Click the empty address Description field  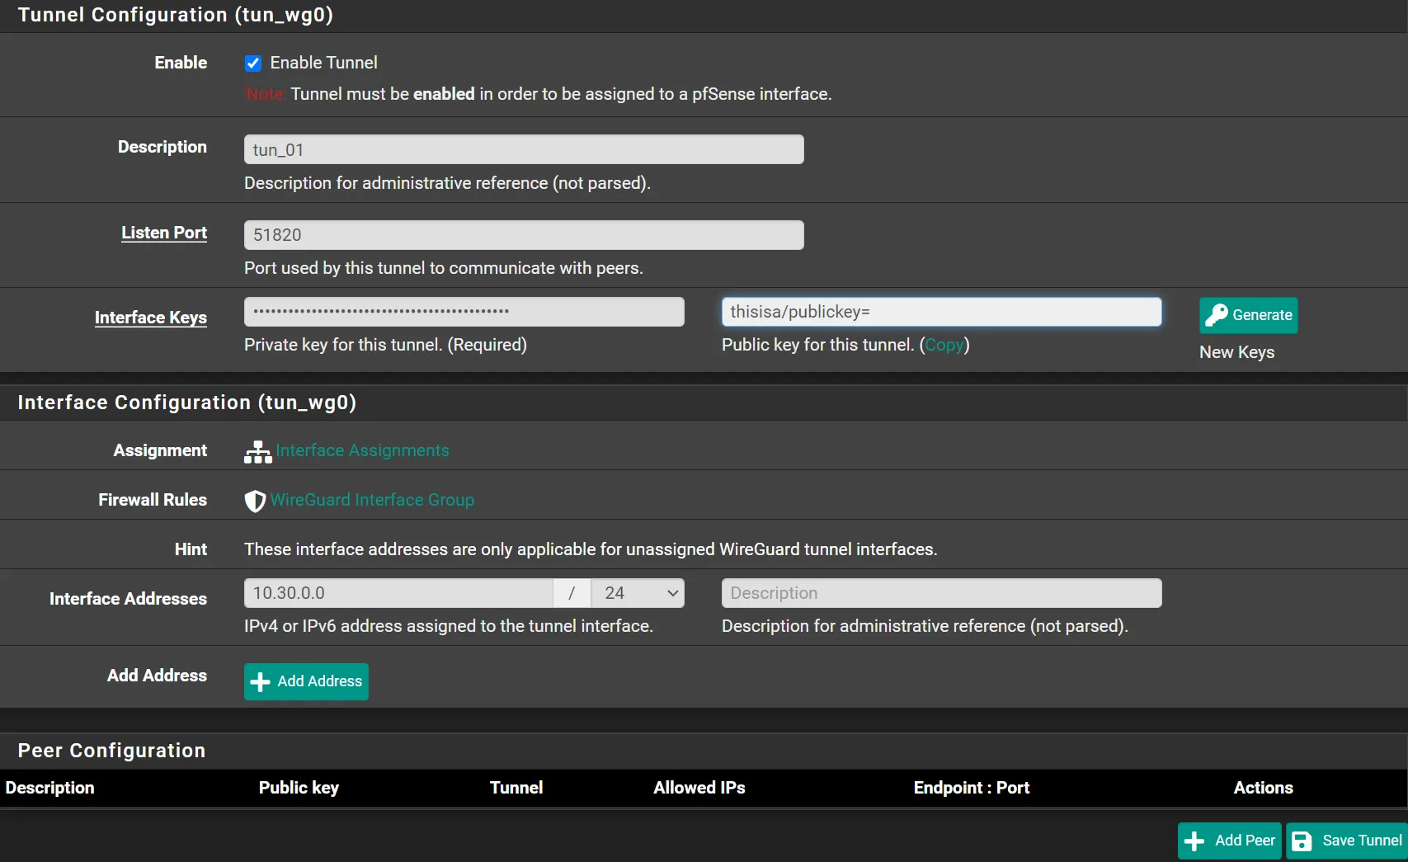pos(941,593)
